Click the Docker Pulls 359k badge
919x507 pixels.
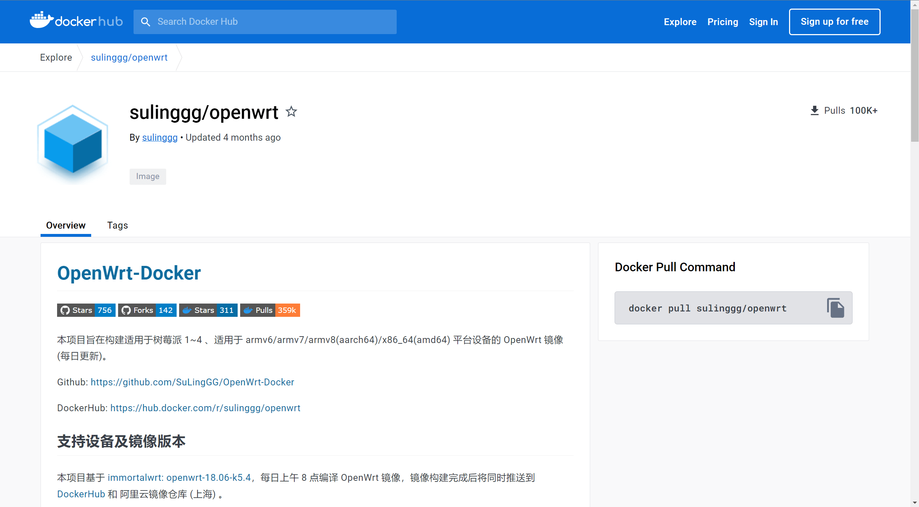270,310
